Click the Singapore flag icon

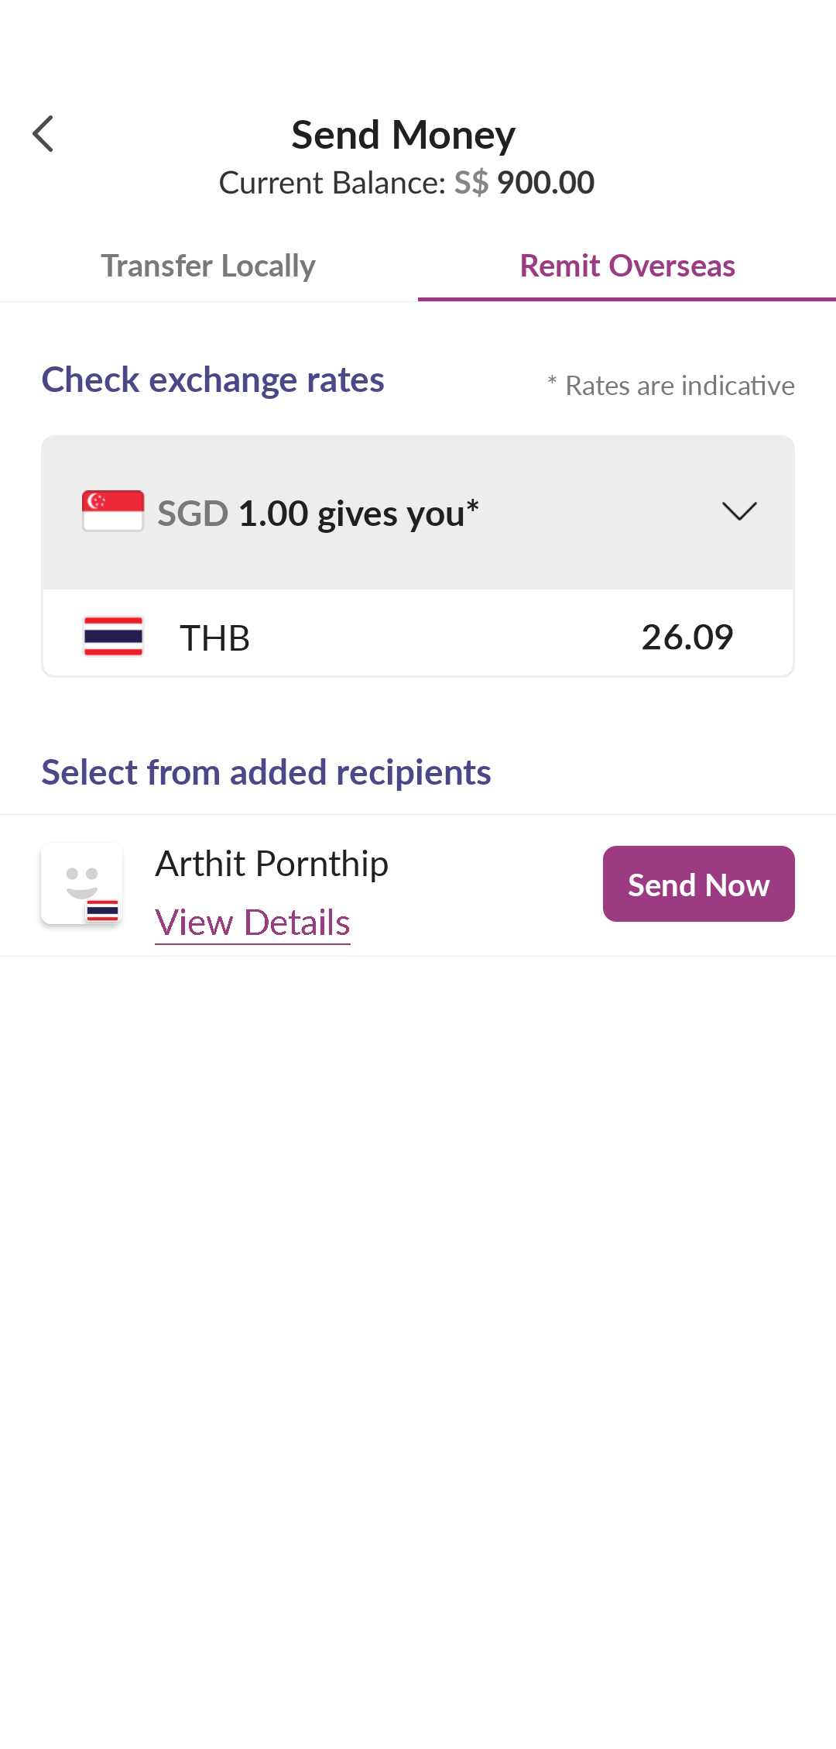(113, 510)
